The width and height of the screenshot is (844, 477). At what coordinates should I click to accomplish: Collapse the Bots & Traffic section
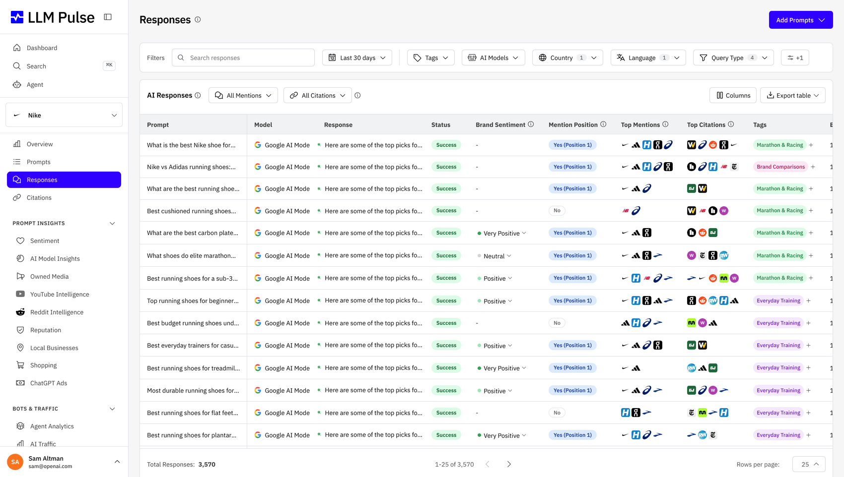click(112, 409)
